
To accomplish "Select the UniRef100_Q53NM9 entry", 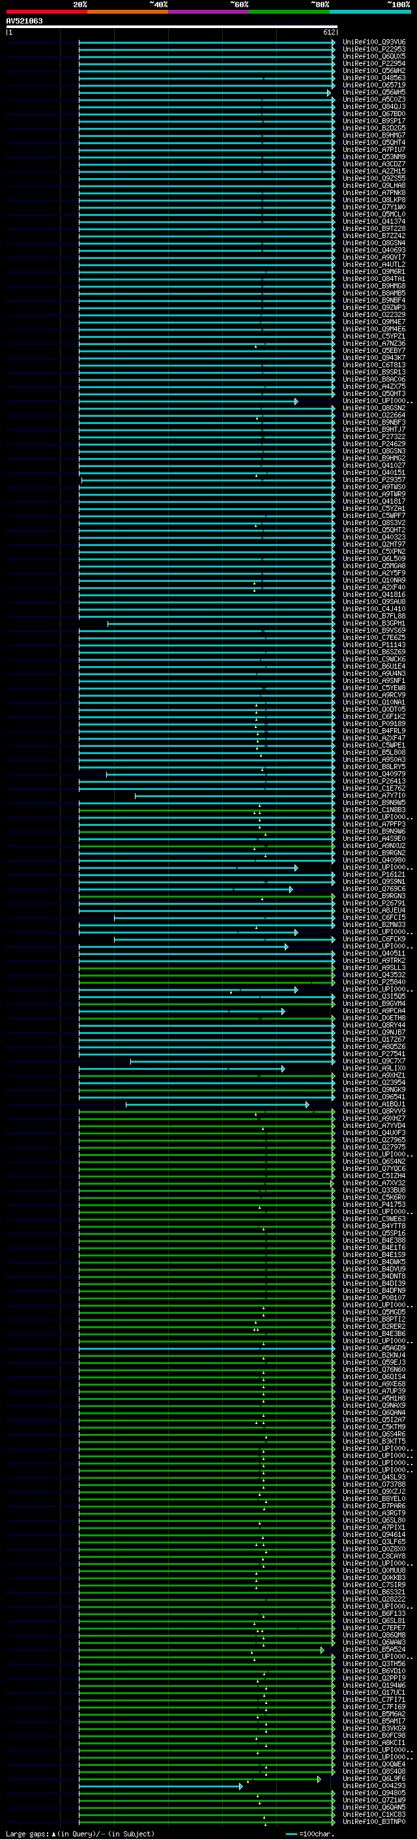I will pos(373,157).
